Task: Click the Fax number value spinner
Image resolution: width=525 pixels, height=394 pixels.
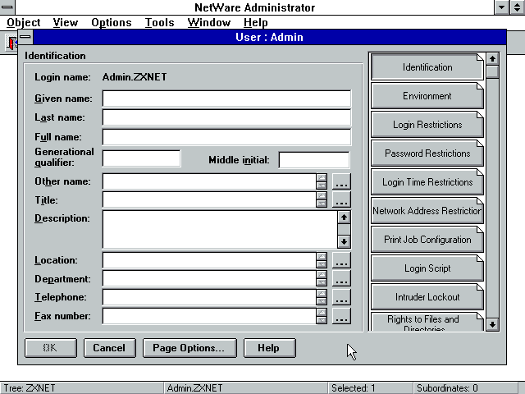Action: [322, 316]
